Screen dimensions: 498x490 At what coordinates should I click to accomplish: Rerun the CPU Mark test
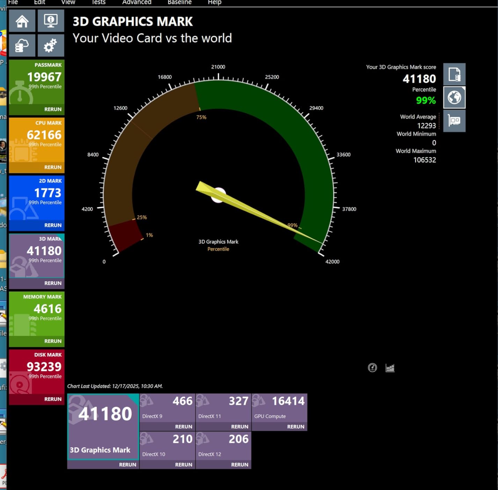[x=53, y=167]
